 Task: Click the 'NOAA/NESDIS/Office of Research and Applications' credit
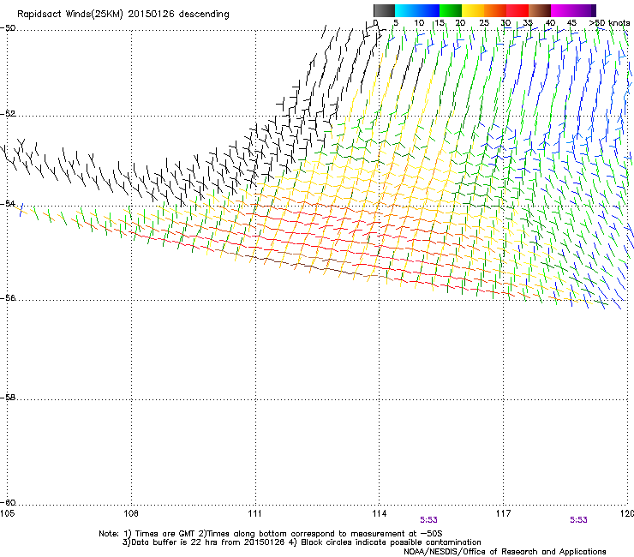tap(505, 552)
